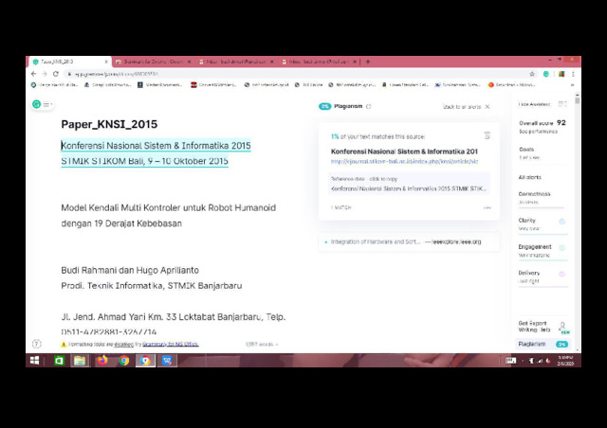Open Windows Start menu
607x428 pixels.
[34, 361]
